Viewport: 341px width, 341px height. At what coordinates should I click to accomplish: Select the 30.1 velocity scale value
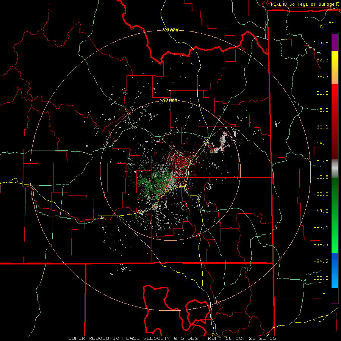coord(322,127)
